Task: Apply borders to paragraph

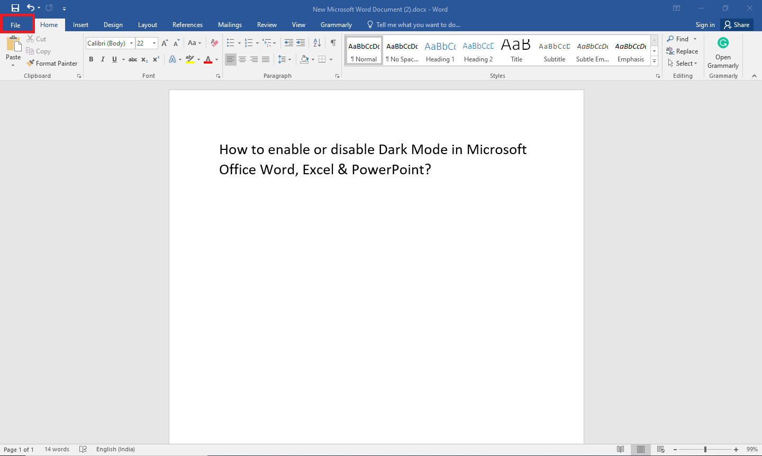Action: tap(322, 59)
